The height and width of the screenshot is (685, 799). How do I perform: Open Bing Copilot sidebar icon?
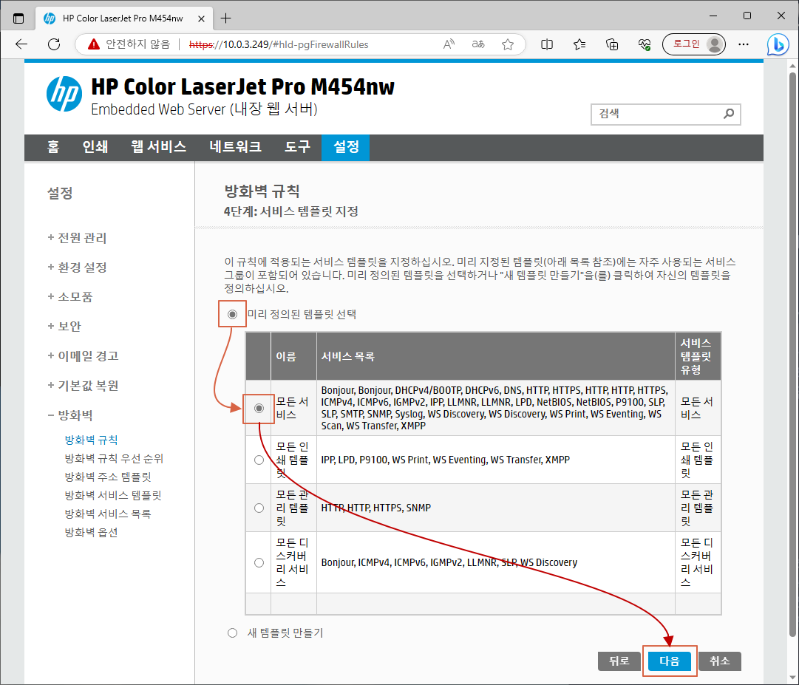778,44
